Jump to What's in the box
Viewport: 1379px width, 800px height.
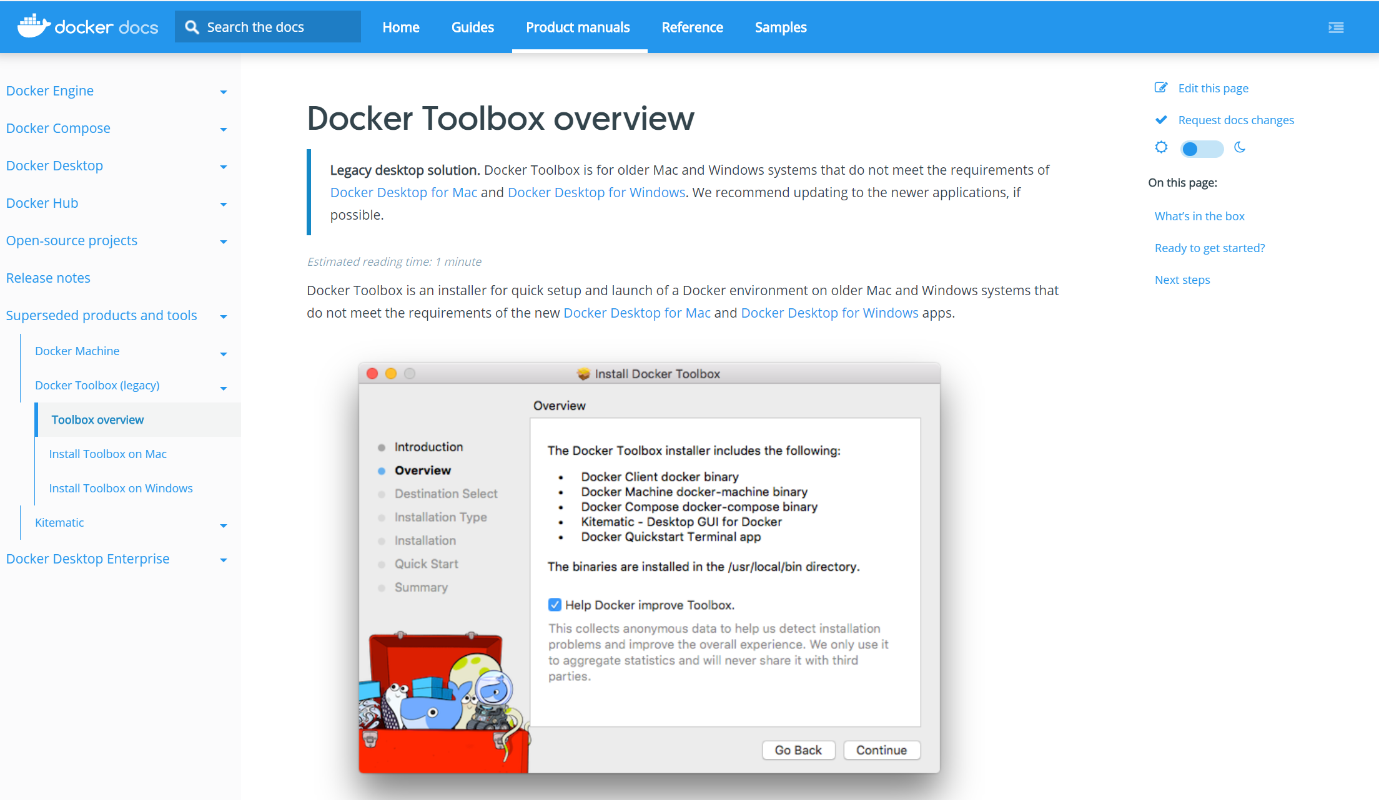click(x=1199, y=216)
